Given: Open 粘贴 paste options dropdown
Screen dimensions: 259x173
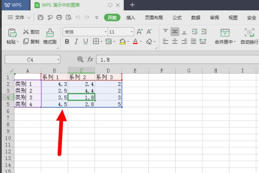Looking at the screenshot, I should pyautogui.click(x=18, y=42).
